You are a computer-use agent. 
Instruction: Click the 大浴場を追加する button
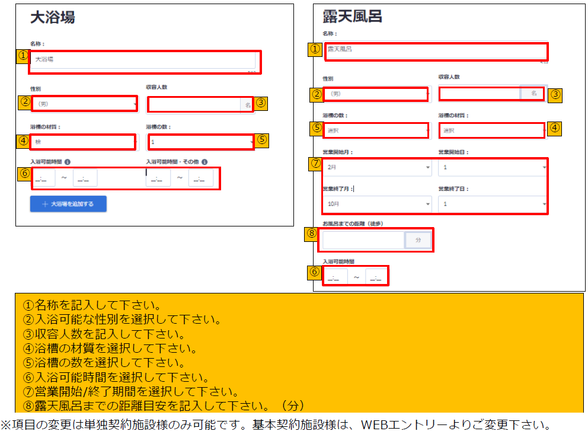pos(68,204)
